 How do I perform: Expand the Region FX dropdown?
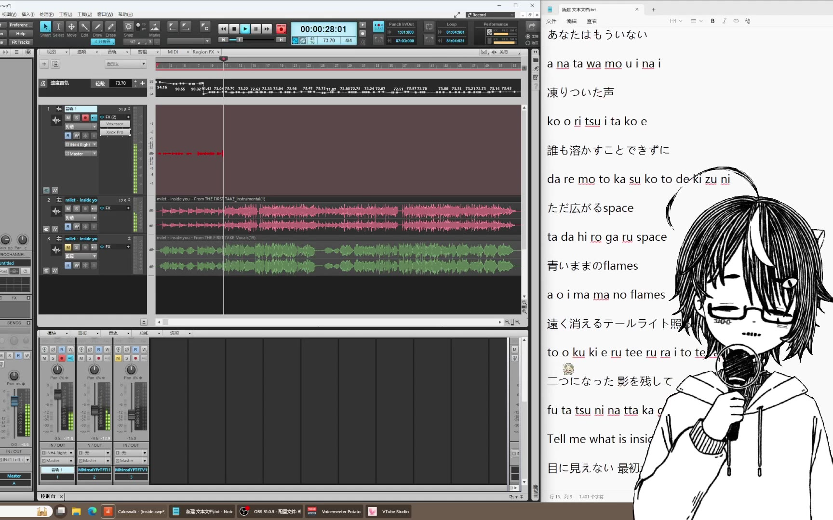[206, 52]
